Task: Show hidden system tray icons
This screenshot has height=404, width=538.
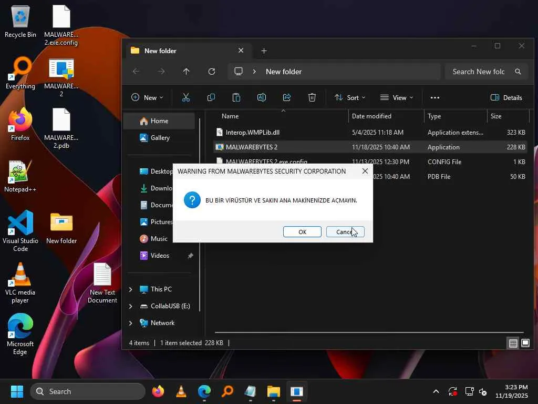Action: tap(436, 391)
